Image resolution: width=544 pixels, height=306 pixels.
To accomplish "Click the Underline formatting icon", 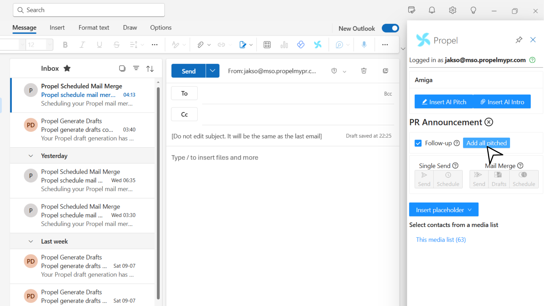I will click(99, 45).
